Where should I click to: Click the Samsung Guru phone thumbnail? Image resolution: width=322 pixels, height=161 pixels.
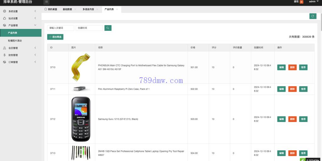click(81, 119)
